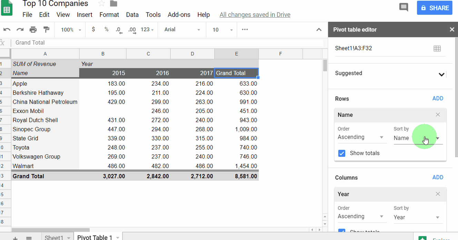Open the Arial font dropdown
This screenshot has width=458, height=240.
click(182, 30)
